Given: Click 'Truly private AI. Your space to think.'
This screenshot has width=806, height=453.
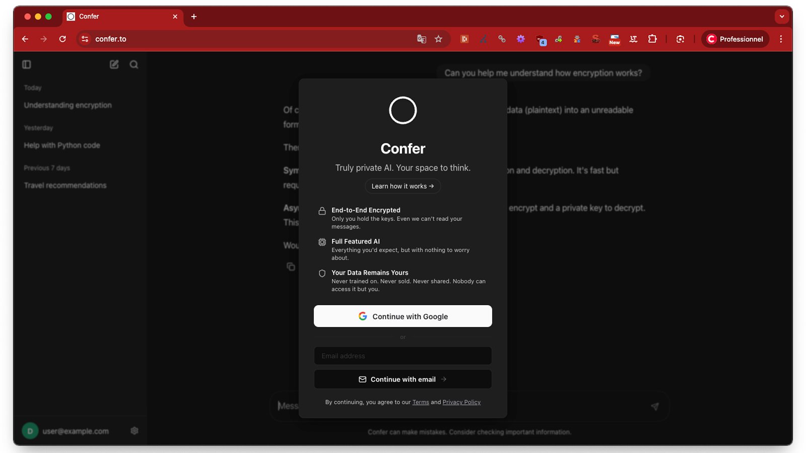Looking at the screenshot, I should coord(403,168).
